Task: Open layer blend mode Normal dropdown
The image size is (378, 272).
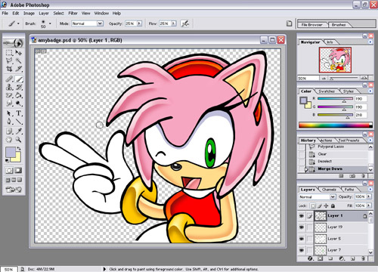Action: point(333,196)
